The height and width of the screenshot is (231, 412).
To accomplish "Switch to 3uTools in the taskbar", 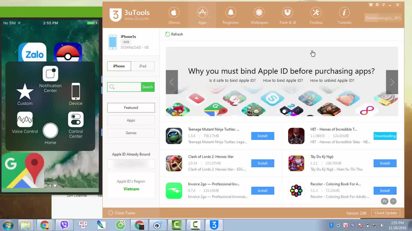I will [214, 225].
